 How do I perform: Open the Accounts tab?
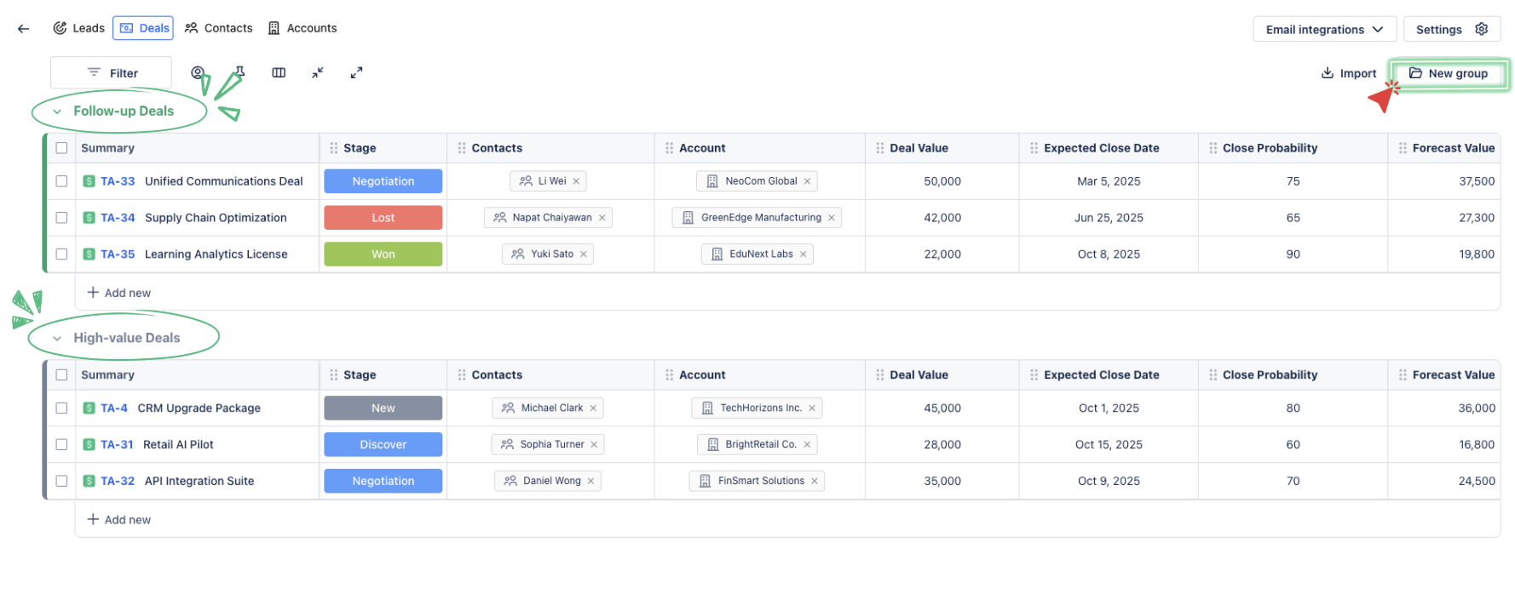302,28
